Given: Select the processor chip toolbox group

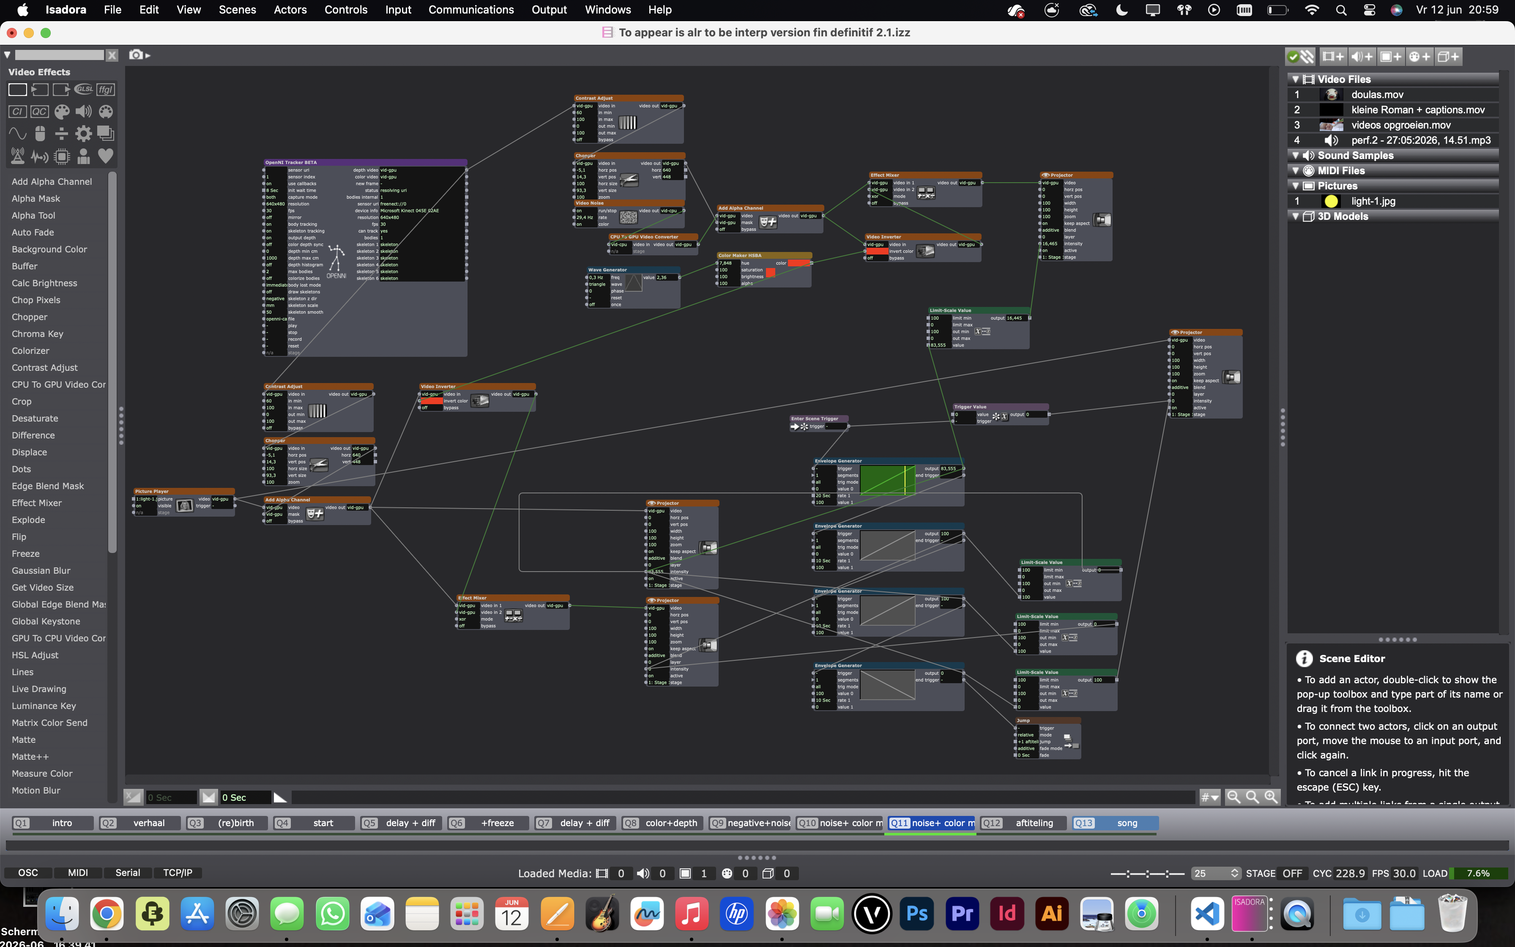Looking at the screenshot, I should pyautogui.click(x=61, y=156).
